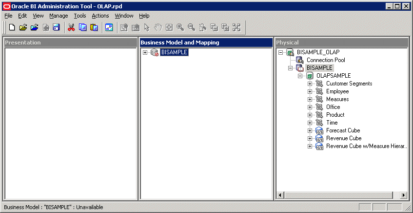Viewport: 413px width, 213px height.
Task: Collapse the OLAPSAMPLE node
Action: 300,76
